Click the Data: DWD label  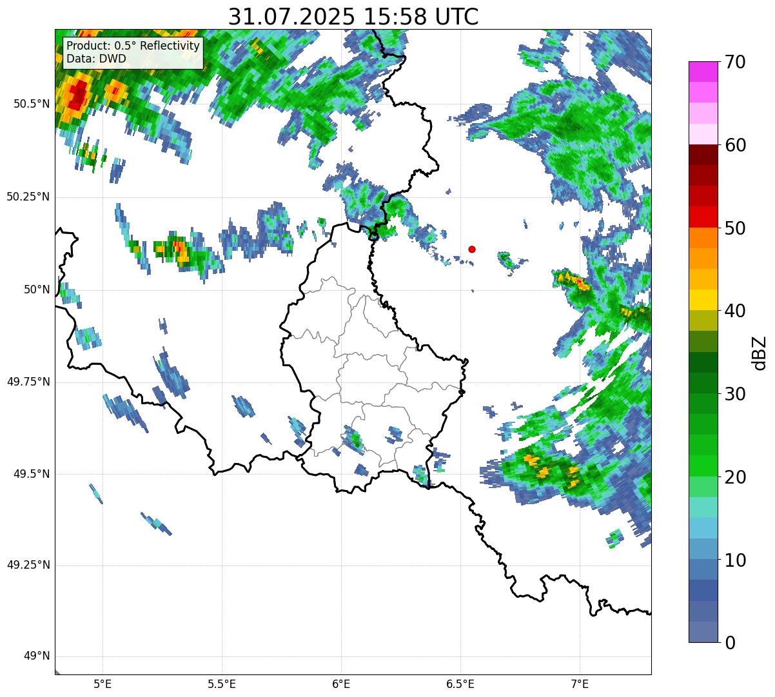[x=96, y=59]
